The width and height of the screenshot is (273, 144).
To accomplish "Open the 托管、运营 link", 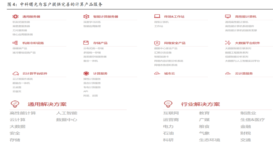I will (x=91, y=96).
